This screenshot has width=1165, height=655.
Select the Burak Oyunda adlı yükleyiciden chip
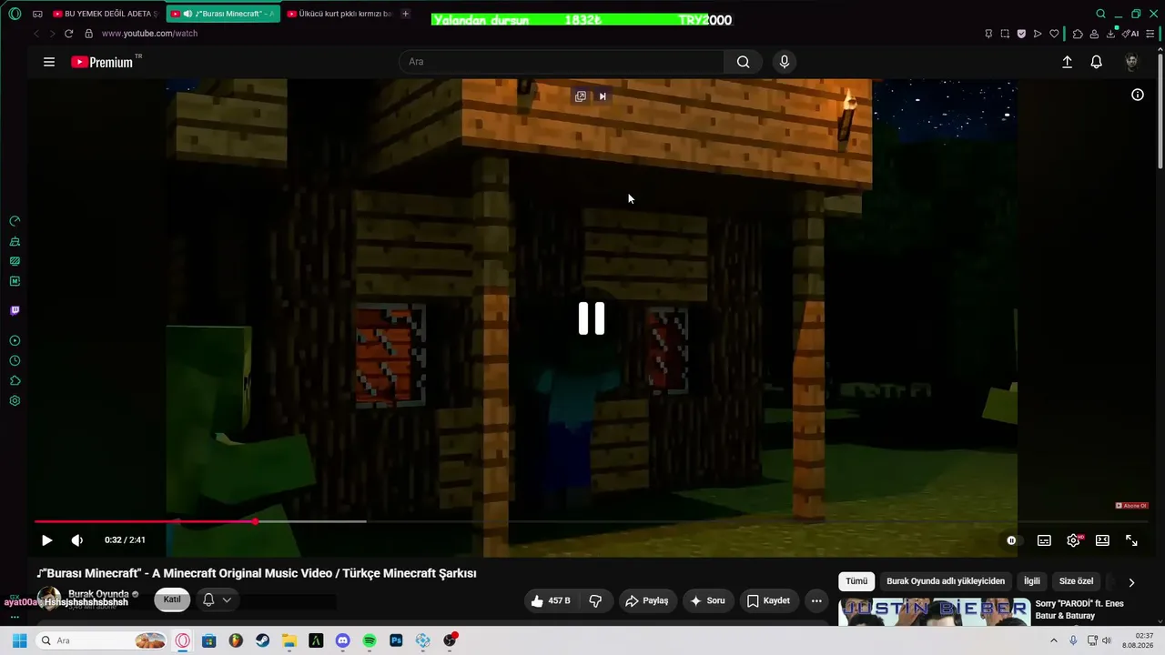pos(946,581)
